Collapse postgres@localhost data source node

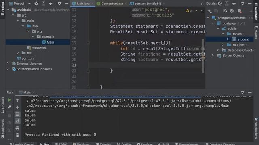click(x=208, y=18)
